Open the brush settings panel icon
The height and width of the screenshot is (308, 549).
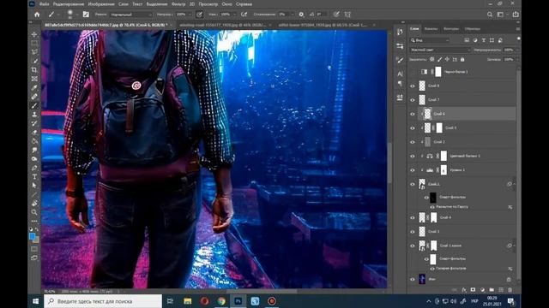tap(86, 15)
